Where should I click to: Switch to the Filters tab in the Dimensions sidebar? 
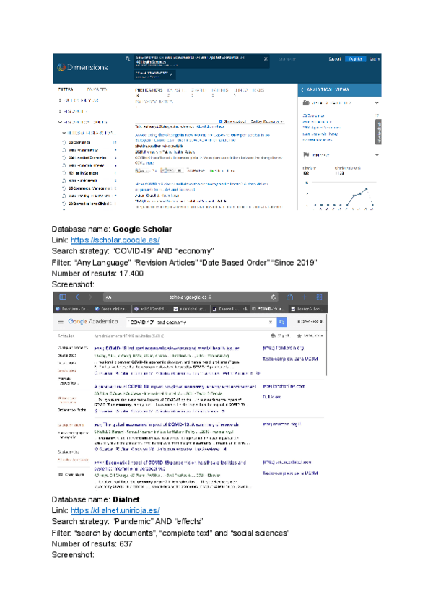[x=66, y=89]
